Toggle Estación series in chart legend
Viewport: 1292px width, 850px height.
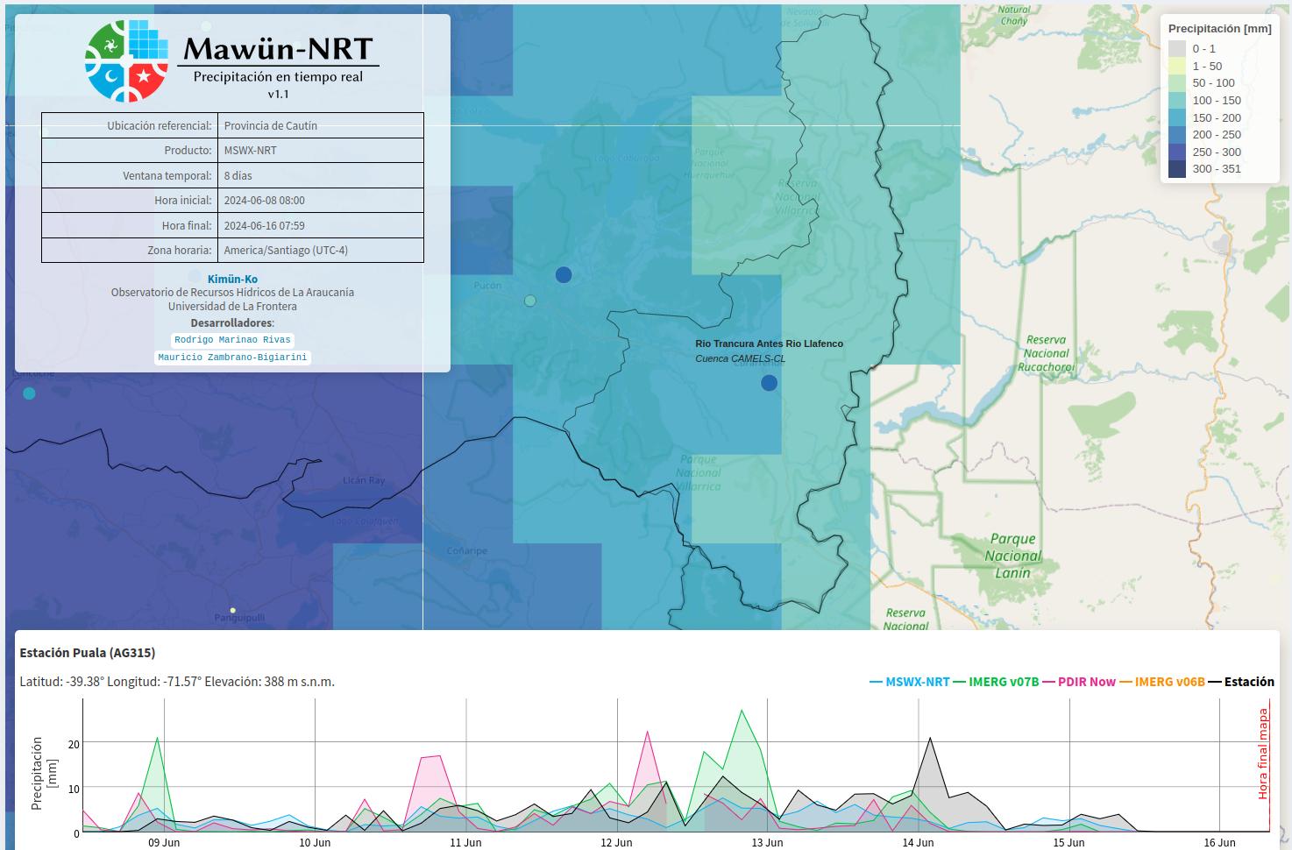[1241, 682]
